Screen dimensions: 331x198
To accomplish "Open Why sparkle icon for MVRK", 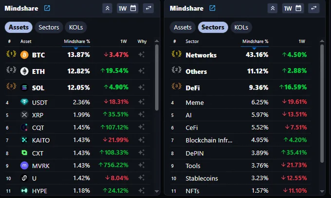I will (x=142, y=165).
